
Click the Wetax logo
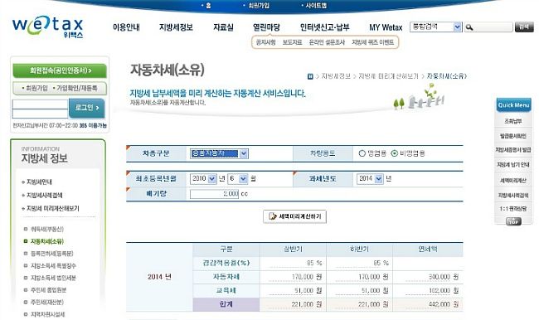point(48,27)
